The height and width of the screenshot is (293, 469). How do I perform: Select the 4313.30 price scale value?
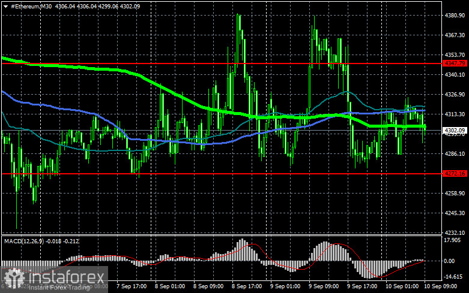pos(455,114)
